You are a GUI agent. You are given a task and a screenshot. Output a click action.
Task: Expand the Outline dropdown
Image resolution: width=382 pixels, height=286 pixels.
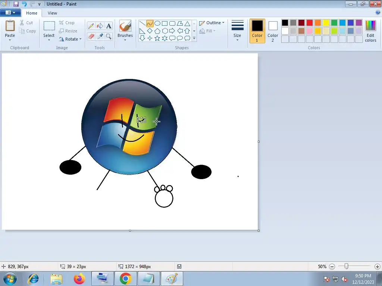pyautogui.click(x=223, y=23)
